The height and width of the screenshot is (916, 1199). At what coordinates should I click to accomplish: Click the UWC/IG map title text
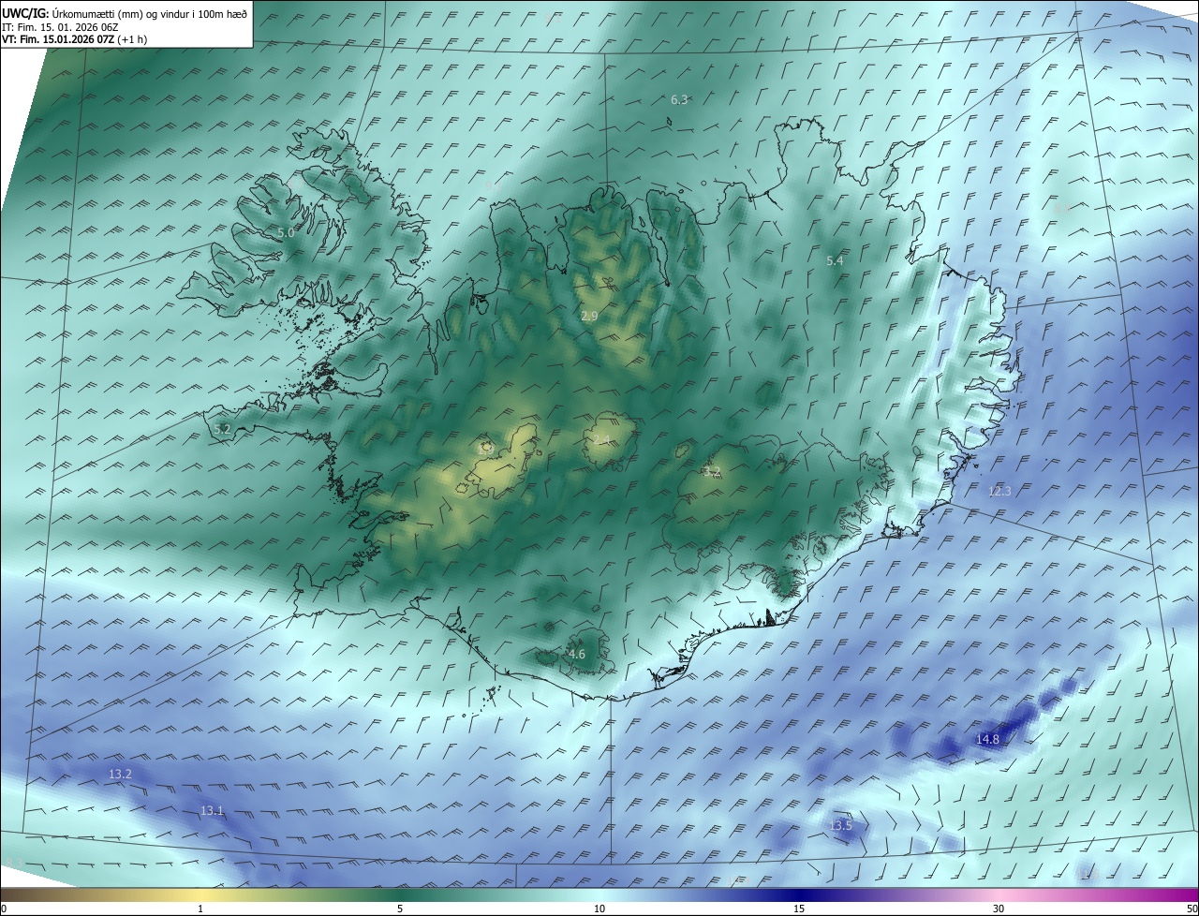[125, 14]
